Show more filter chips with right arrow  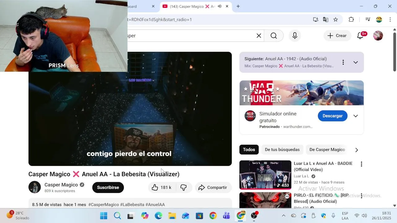tap(356, 150)
